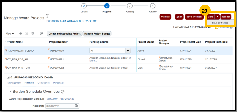This screenshot has height=112, width=237.
Task: Click the Project Start Date column header
Action: click(190, 42)
